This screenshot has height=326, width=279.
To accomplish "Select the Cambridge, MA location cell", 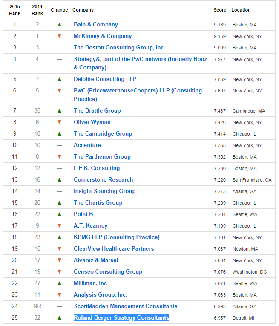I will [249, 111].
